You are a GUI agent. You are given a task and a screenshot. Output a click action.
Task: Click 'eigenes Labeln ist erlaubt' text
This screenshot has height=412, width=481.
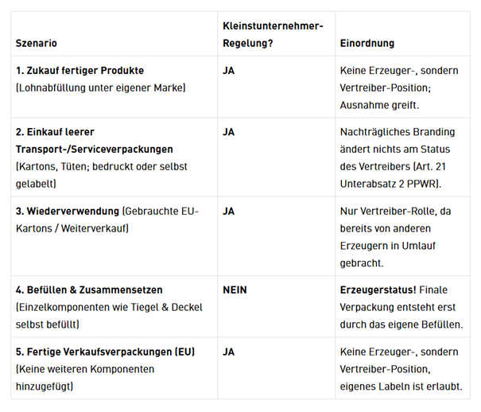click(401, 387)
